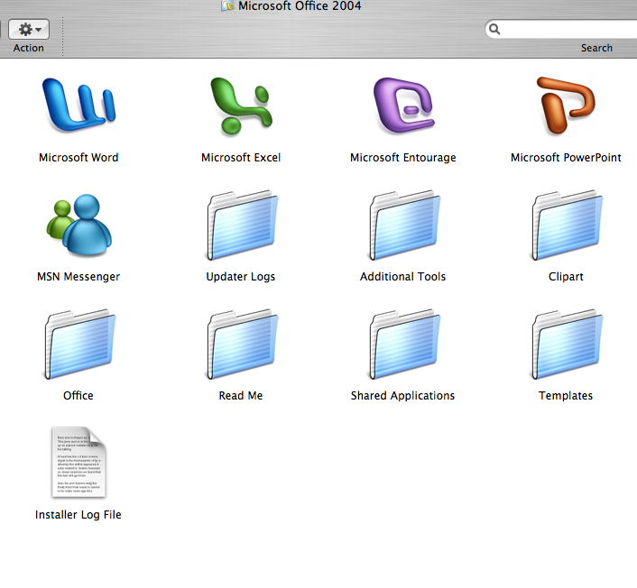
Task: Click the 'Shared Applications' name label
Action: 402,396
